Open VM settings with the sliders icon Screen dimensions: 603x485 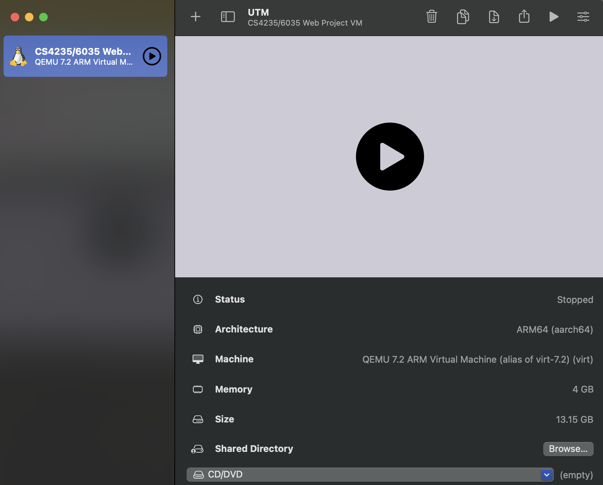click(583, 17)
